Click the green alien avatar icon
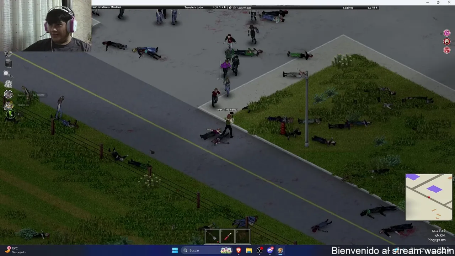Screen dimensions: 455x256 pos(10,114)
